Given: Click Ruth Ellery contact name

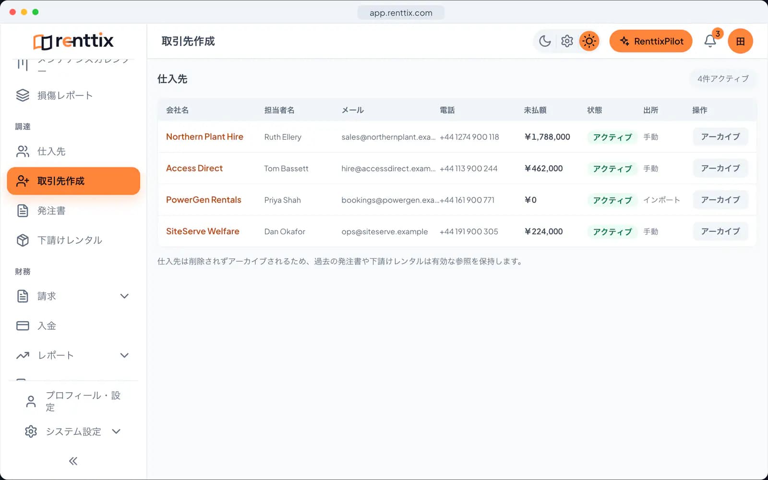Looking at the screenshot, I should pyautogui.click(x=283, y=137).
